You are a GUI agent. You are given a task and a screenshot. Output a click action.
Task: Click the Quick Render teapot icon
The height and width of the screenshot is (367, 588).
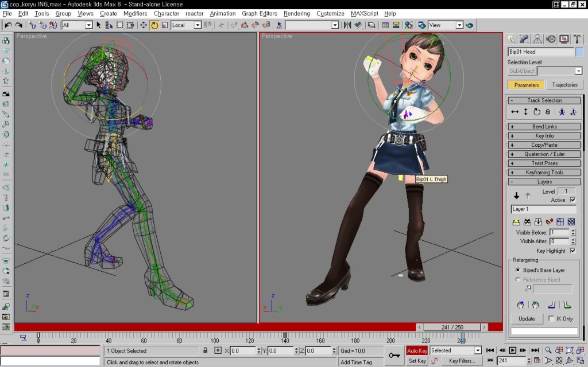tap(470, 25)
